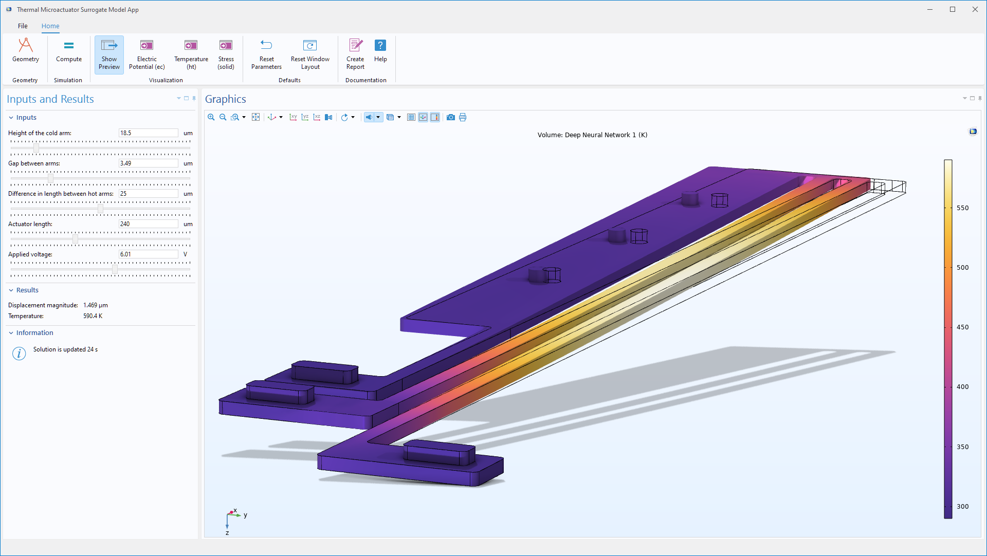Open the Zoom Box dropdown arrow
The width and height of the screenshot is (987, 556).
pyautogui.click(x=244, y=117)
